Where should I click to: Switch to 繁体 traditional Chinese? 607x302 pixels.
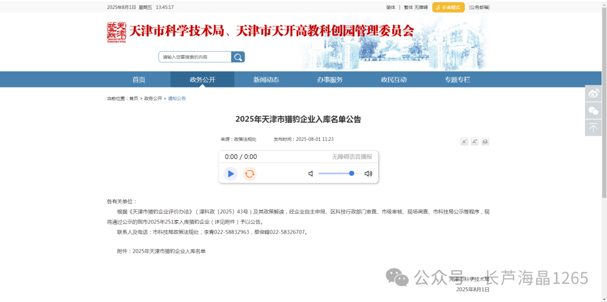408,7
